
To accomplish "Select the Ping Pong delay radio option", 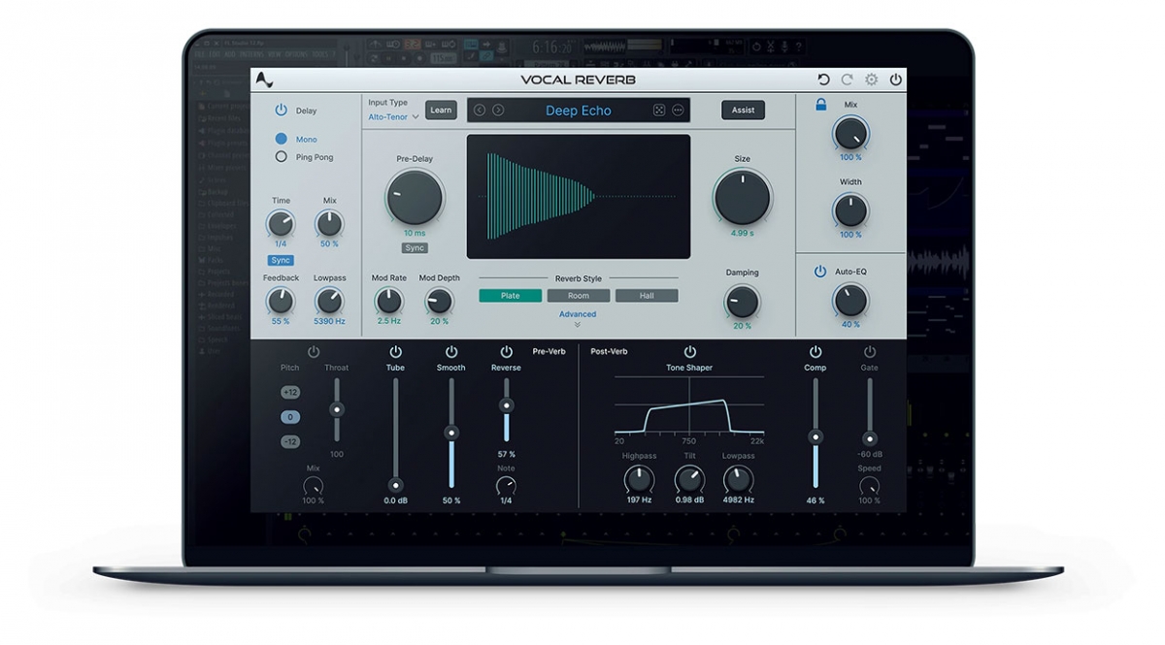I will point(282,157).
